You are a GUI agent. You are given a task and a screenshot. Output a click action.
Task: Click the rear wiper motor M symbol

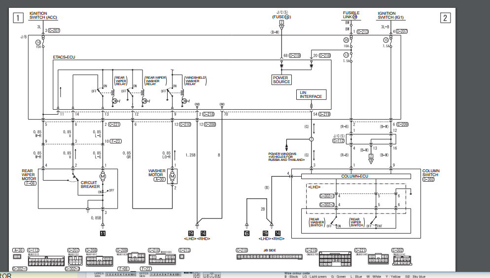tap(103, 176)
